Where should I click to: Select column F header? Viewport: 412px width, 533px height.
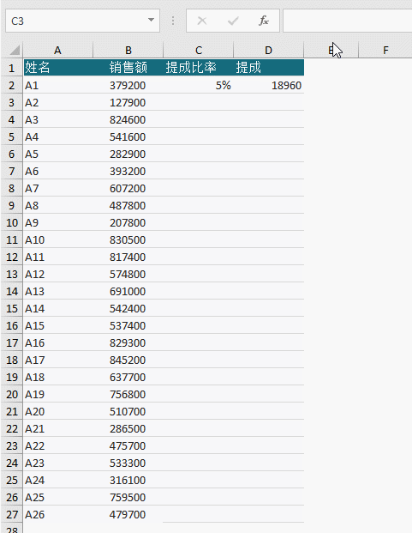click(x=385, y=51)
